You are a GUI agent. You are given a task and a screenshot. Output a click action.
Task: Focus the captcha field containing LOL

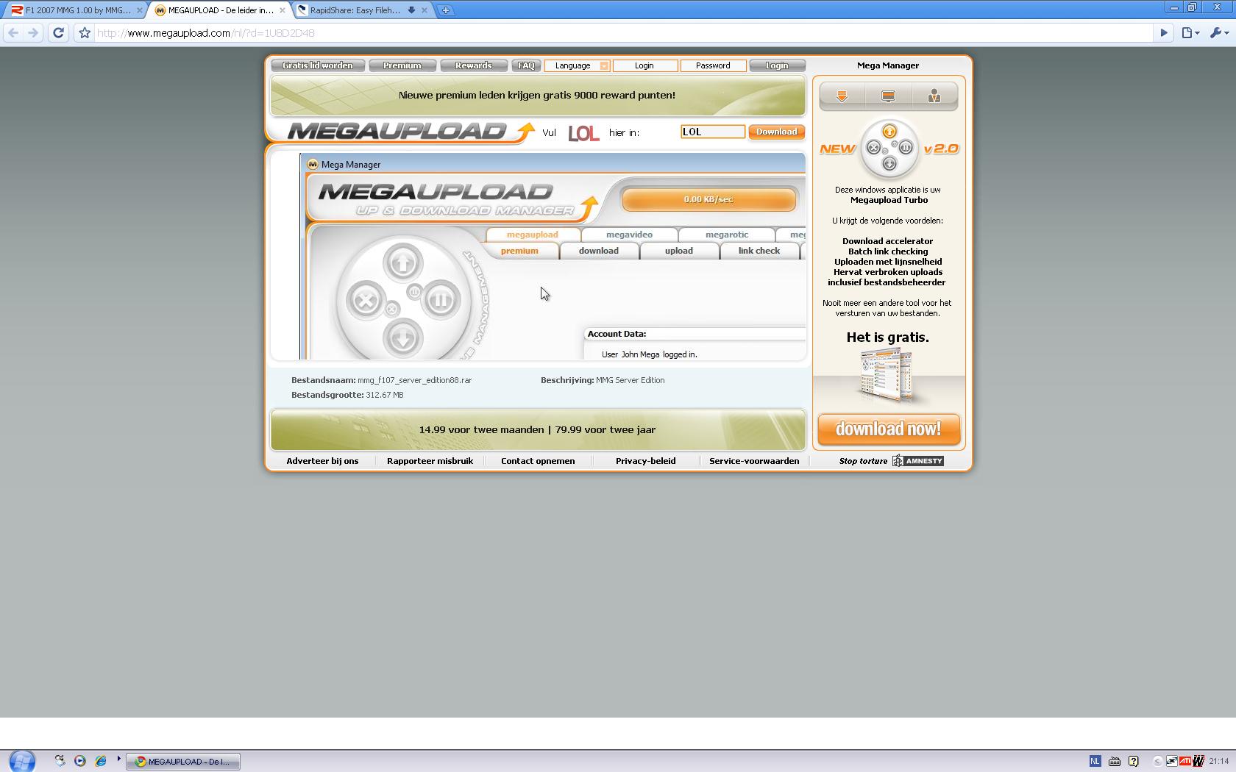click(713, 132)
